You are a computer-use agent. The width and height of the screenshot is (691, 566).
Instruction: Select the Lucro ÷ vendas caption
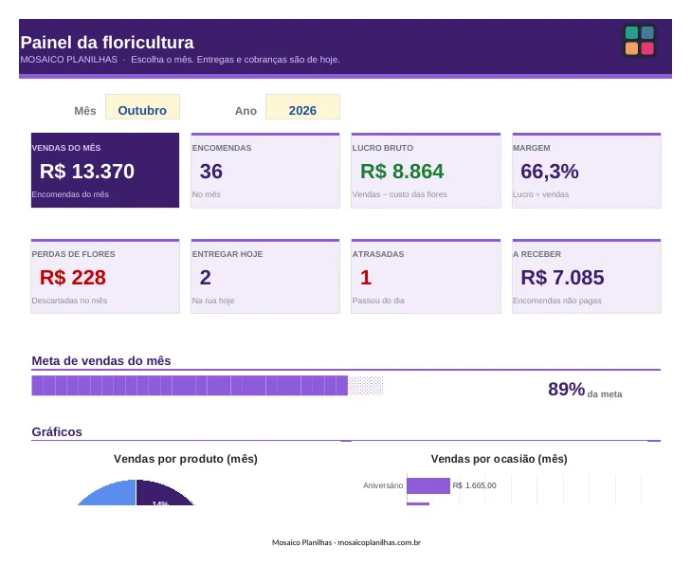[x=540, y=194]
